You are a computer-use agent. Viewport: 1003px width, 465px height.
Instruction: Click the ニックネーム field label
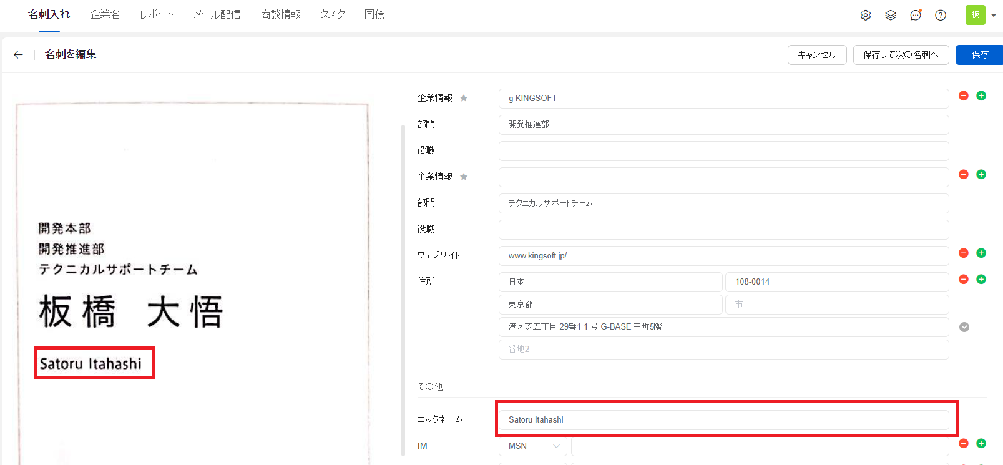pyautogui.click(x=440, y=419)
